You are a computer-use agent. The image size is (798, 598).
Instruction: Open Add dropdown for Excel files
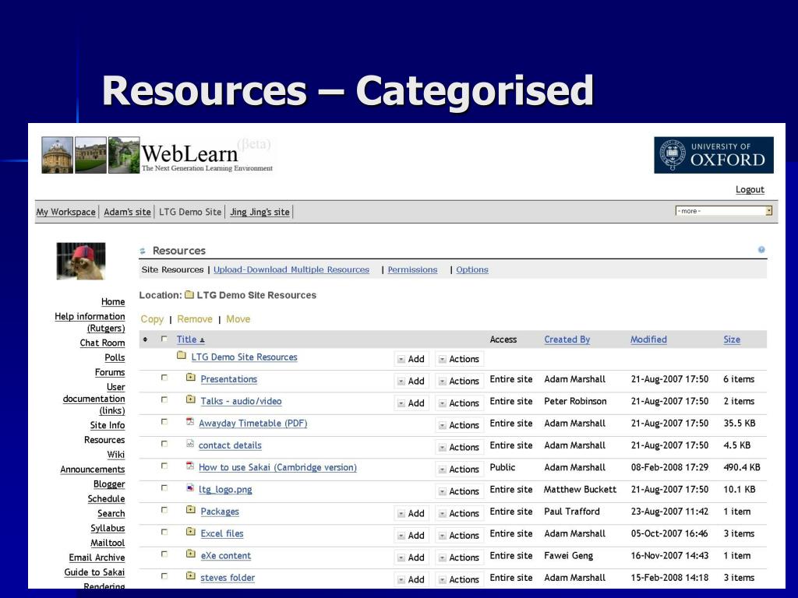[x=411, y=535]
